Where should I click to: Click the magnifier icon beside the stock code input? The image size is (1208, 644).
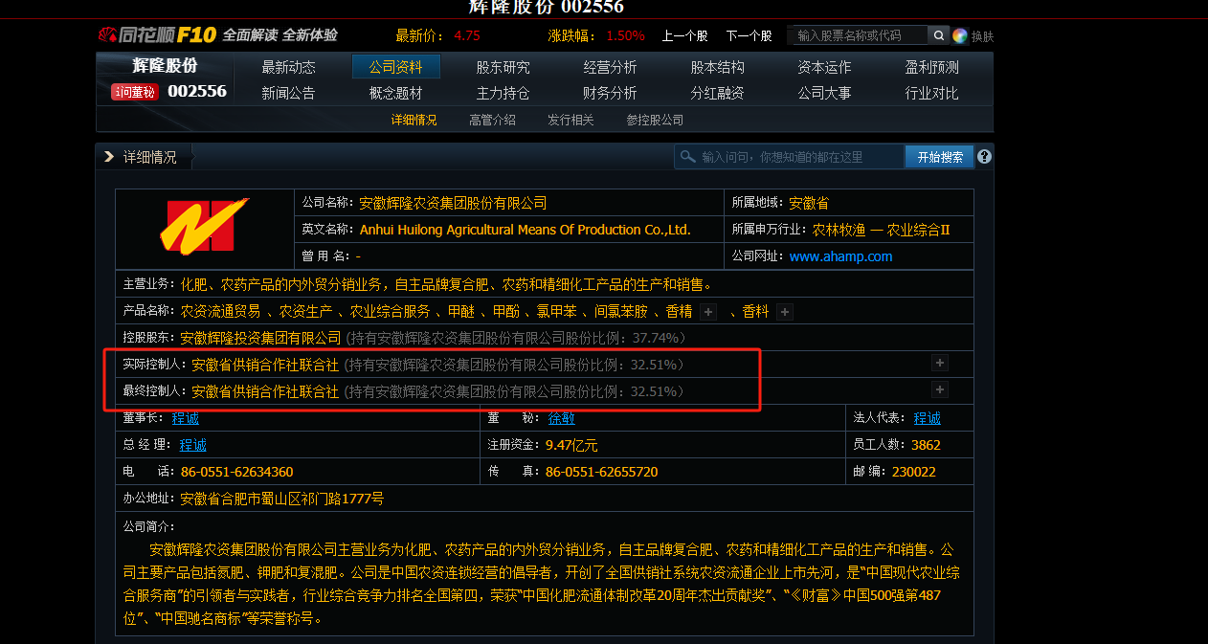tap(939, 35)
